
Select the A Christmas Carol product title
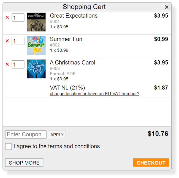pyautogui.click(x=72, y=63)
